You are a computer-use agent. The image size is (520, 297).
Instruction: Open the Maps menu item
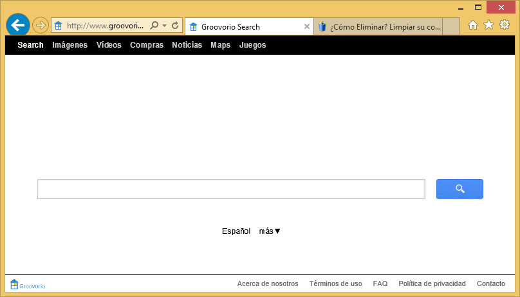[x=221, y=45]
